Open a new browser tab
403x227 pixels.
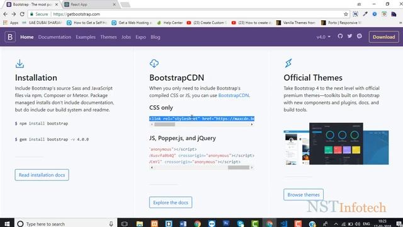[125, 4]
